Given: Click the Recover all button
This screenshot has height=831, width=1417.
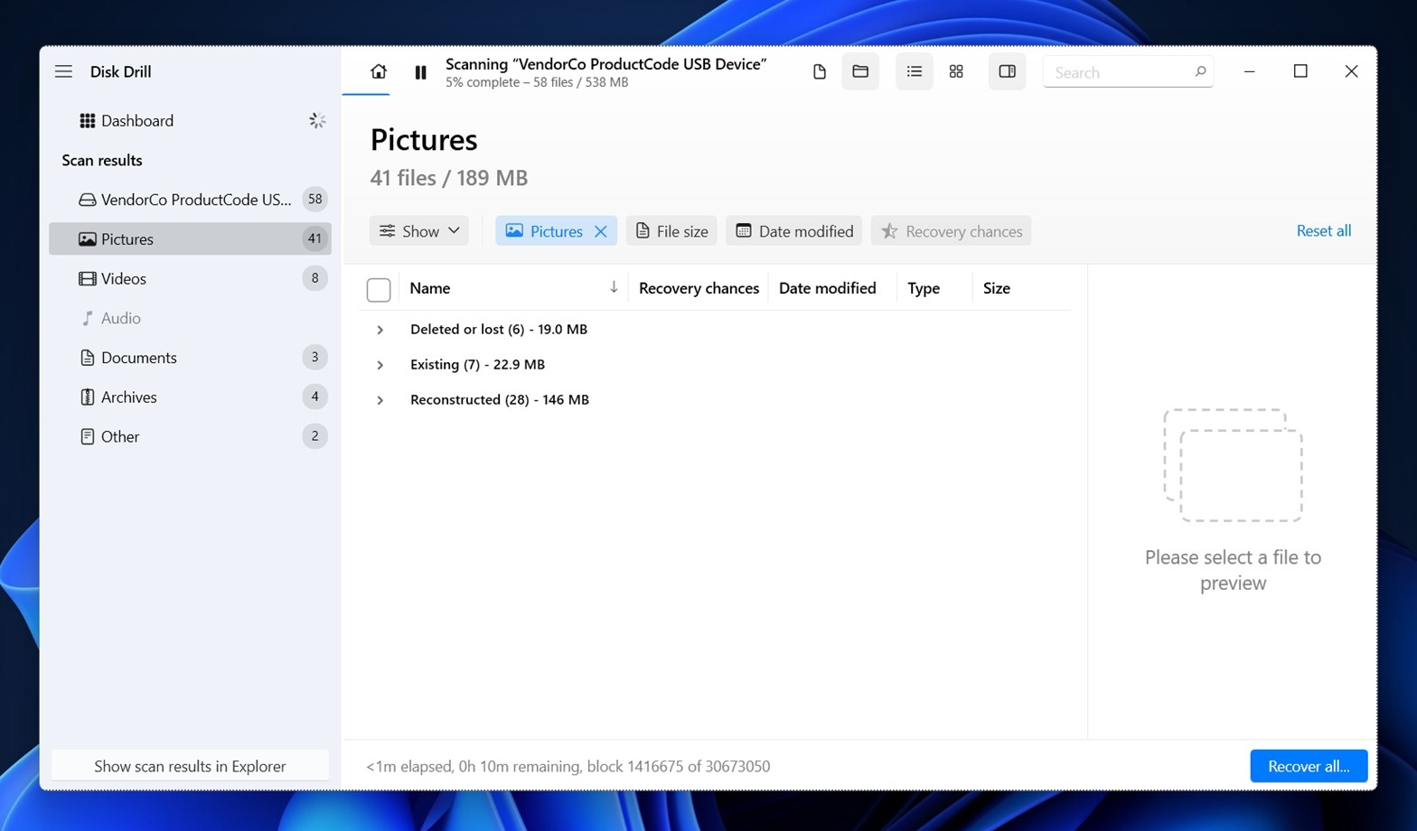Looking at the screenshot, I should 1308,766.
